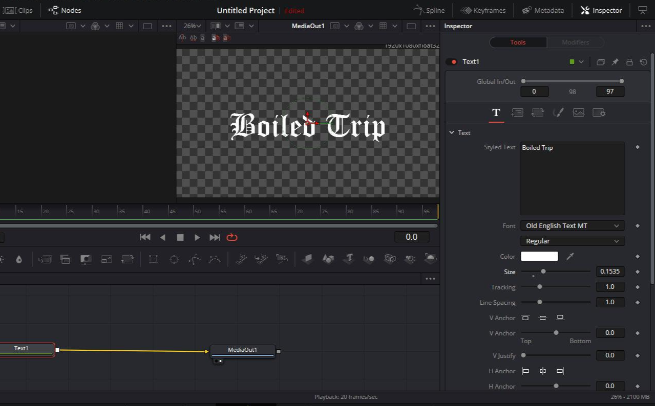The height and width of the screenshot is (406, 655).
Task: Add a Matte Control node from the toolbar
Action: (x=86, y=259)
